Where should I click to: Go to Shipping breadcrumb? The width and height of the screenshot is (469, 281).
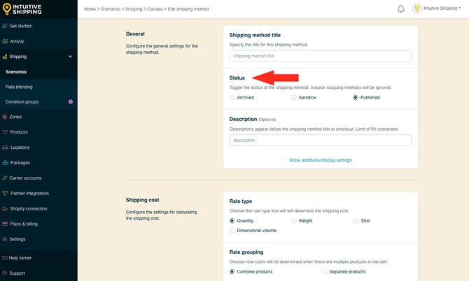(134, 9)
